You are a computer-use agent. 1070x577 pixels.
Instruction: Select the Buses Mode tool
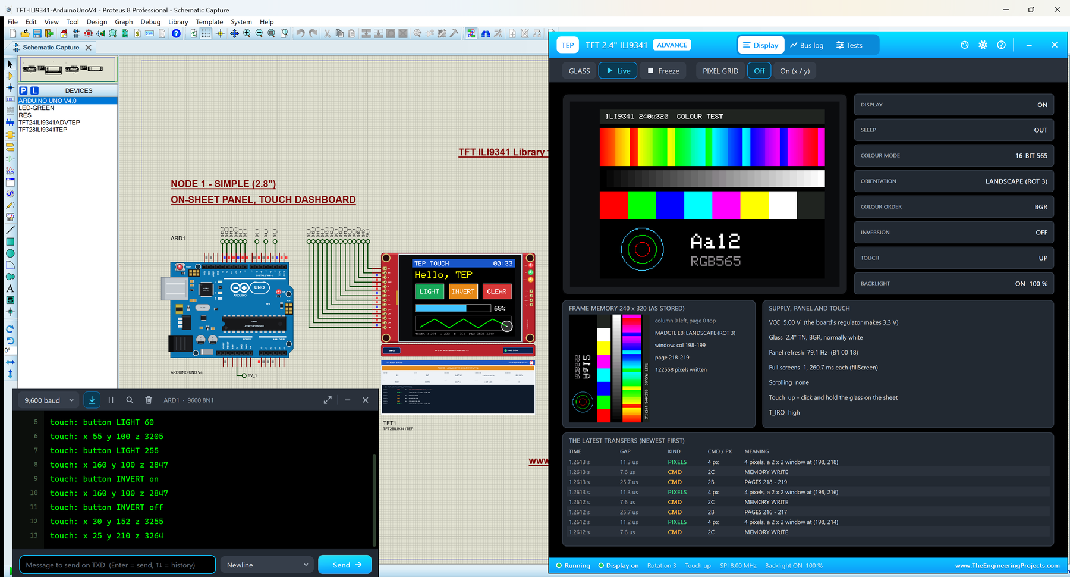(x=10, y=123)
